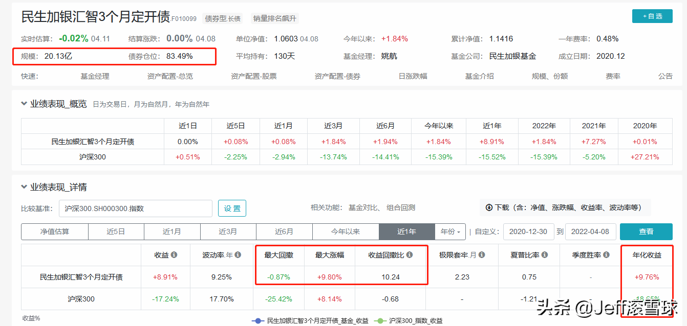Image resolution: width=687 pixels, height=326 pixels.
Task: Click the 最大涨幅 value +9.80%
Action: tap(330, 277)
